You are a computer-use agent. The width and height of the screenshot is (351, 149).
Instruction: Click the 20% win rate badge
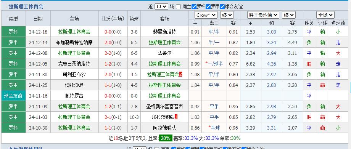166,138
